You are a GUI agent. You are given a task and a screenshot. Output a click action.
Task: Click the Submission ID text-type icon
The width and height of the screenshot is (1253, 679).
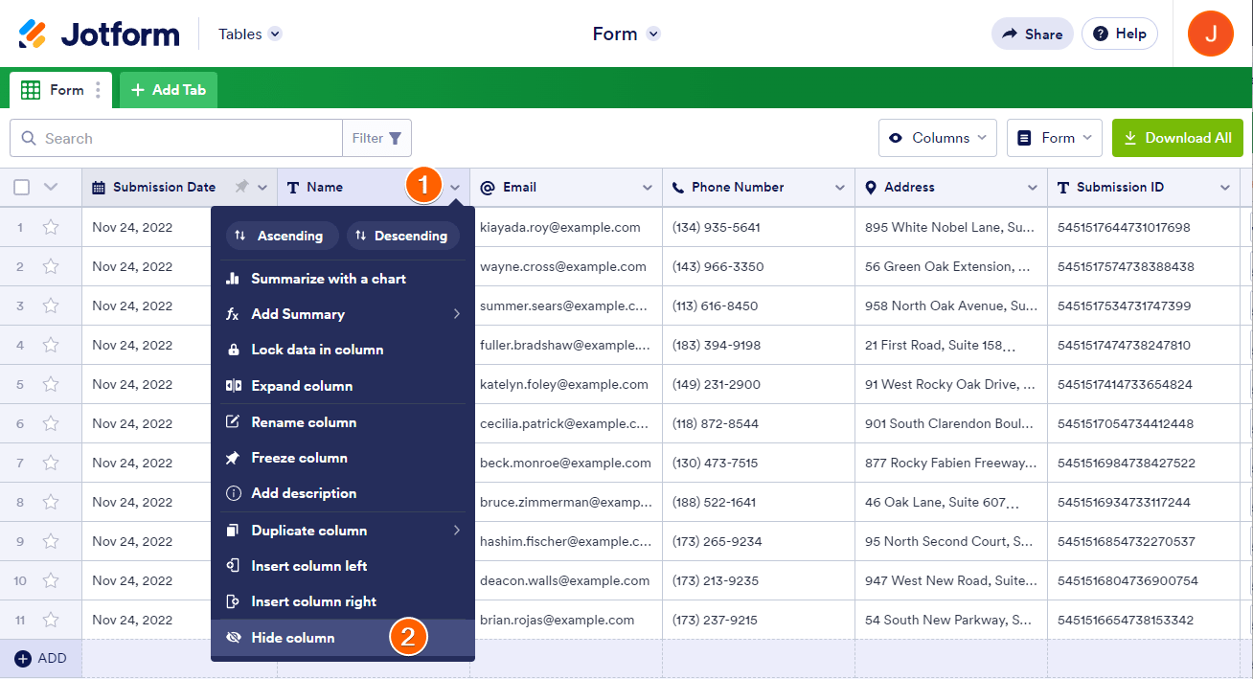coord(1063,187)
